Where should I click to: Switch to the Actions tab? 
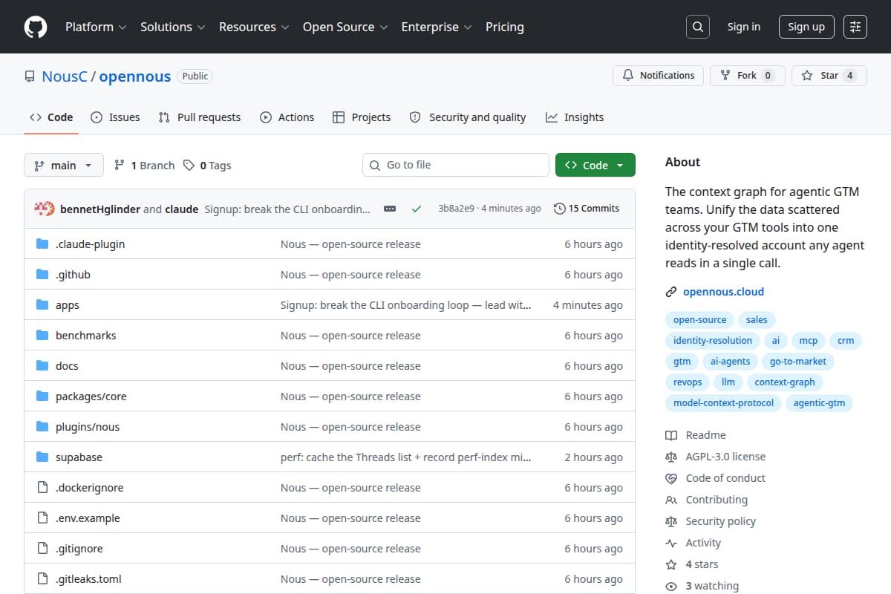coord(287,117)
